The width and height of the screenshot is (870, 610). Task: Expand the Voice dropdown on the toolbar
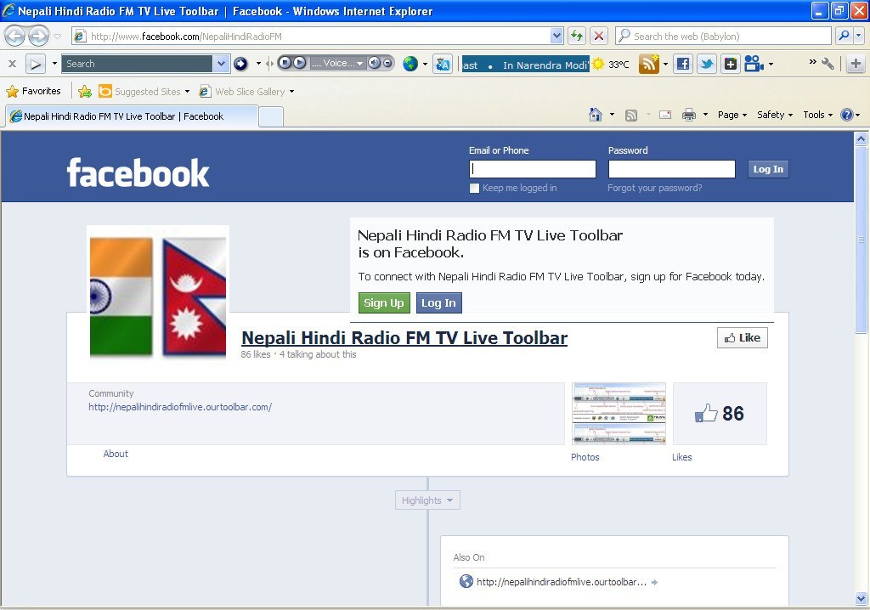361,63
